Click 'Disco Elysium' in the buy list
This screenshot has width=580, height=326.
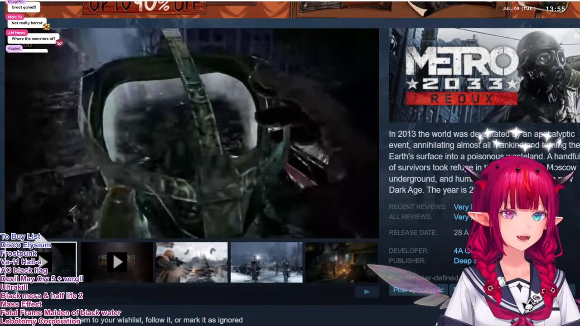tap(26, 245)
